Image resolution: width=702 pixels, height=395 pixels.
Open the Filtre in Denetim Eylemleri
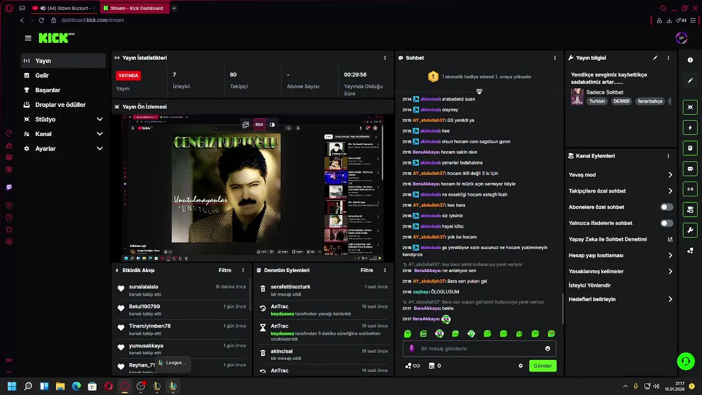tap(366, 270)
